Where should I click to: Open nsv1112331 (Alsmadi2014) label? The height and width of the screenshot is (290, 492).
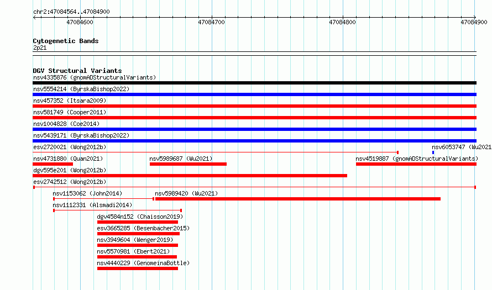[x=92, y=205]
